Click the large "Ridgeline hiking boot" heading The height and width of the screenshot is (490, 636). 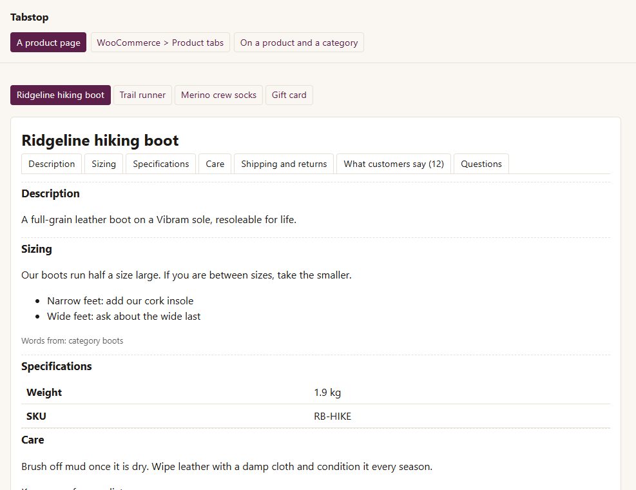tap(100, 141)
